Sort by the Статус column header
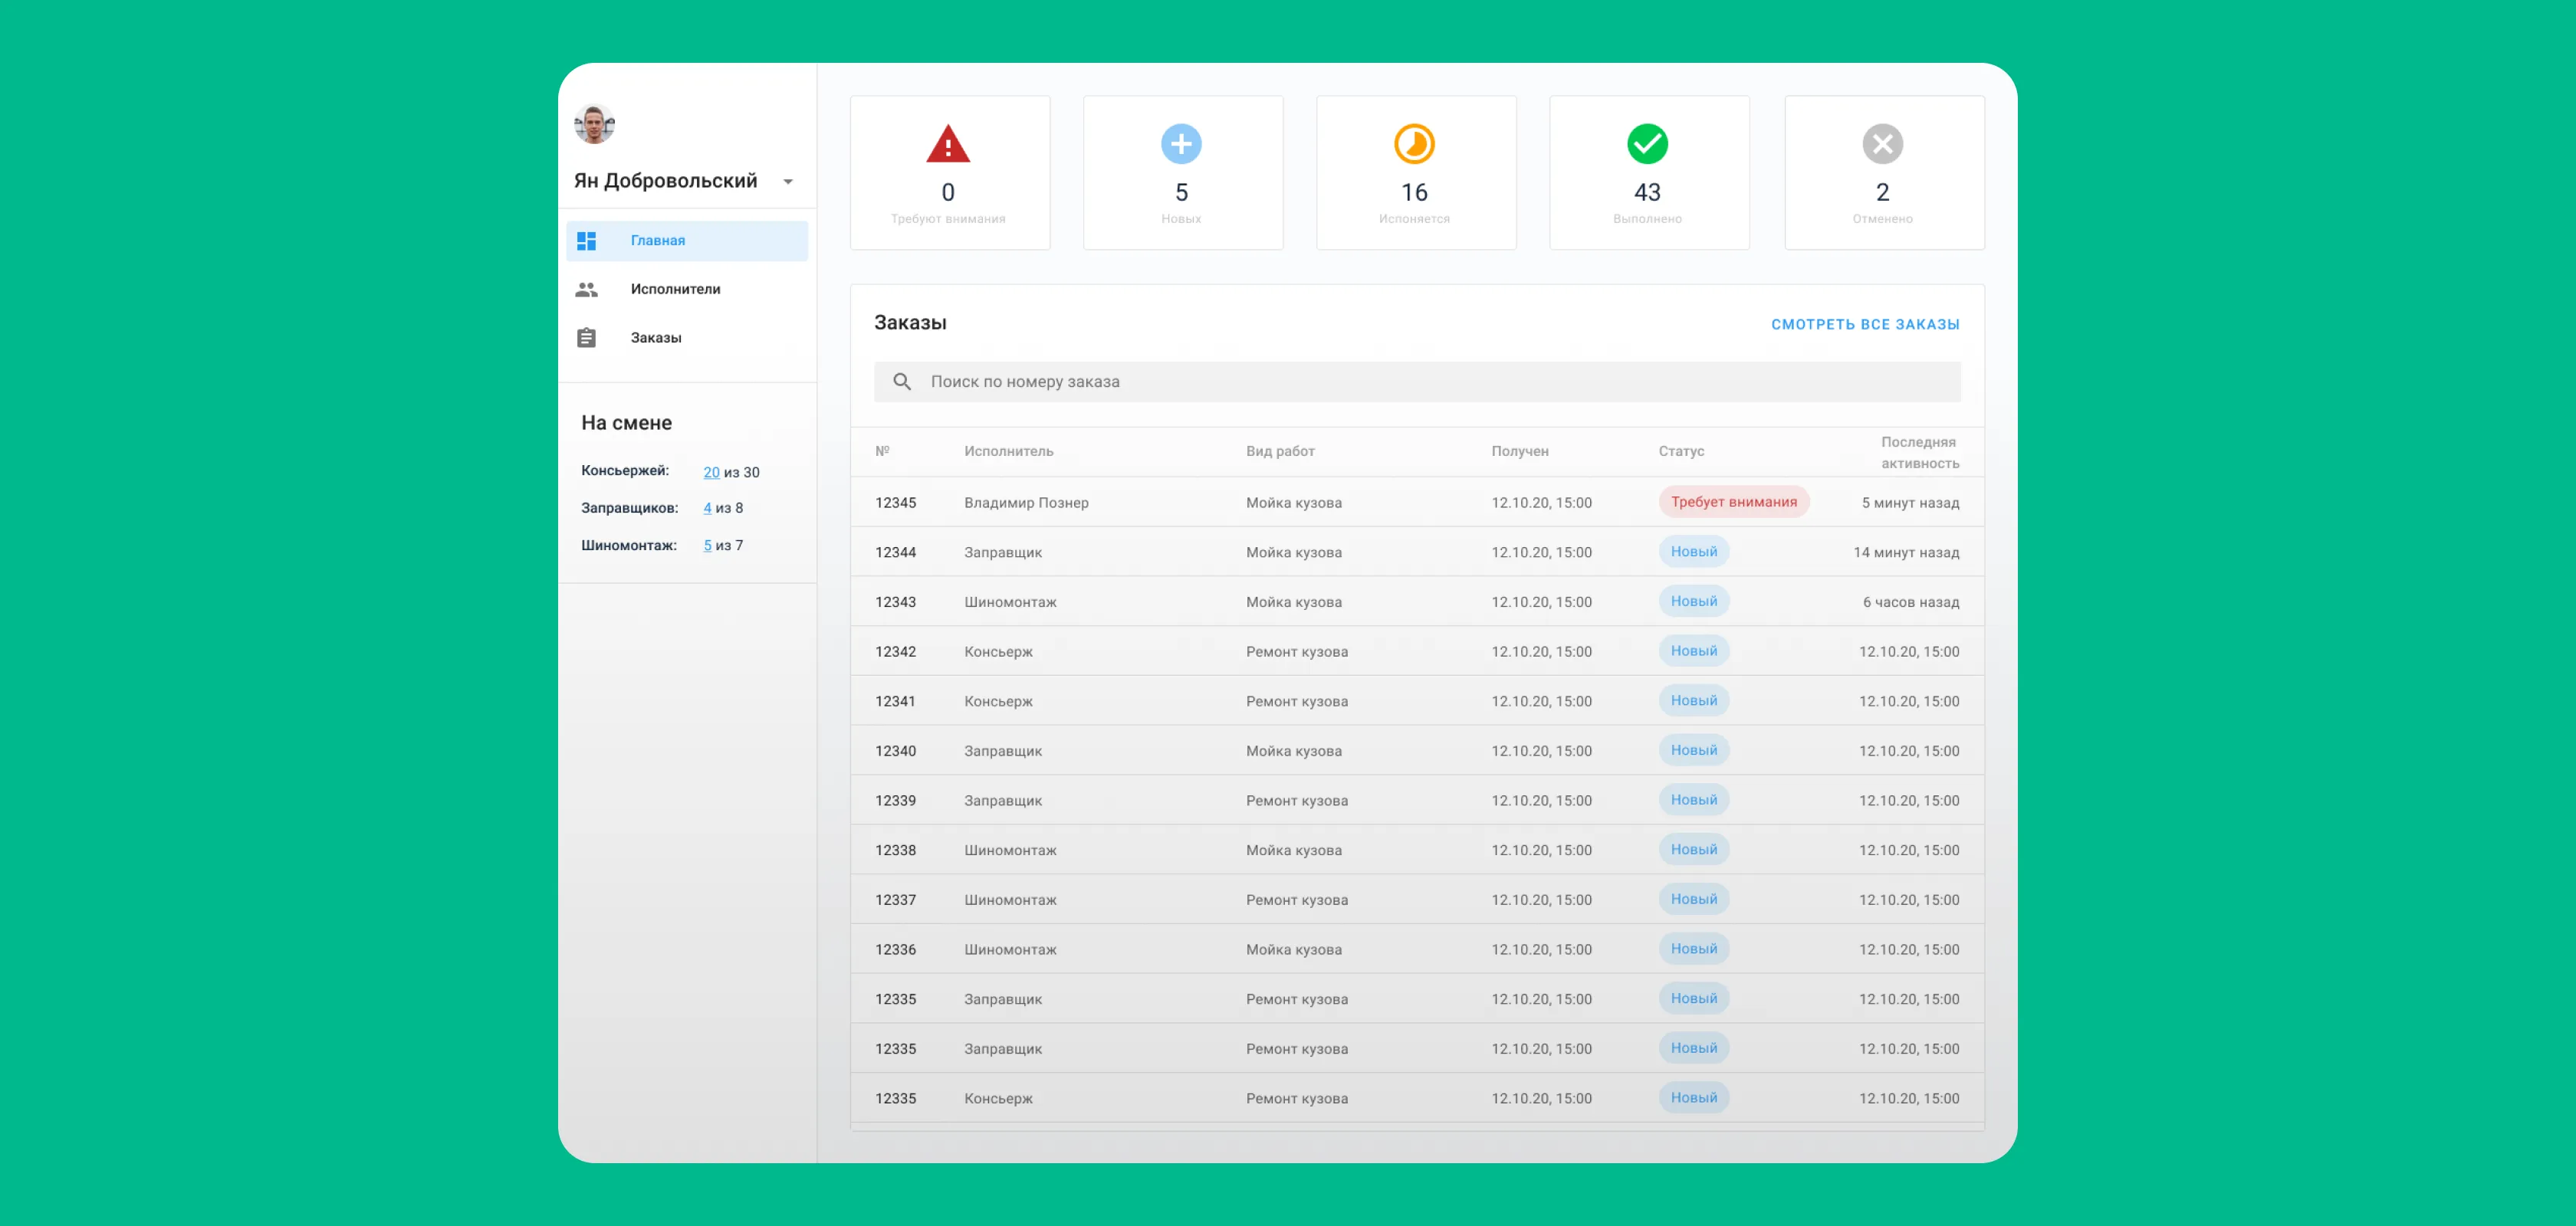 tap(1681, 451)
